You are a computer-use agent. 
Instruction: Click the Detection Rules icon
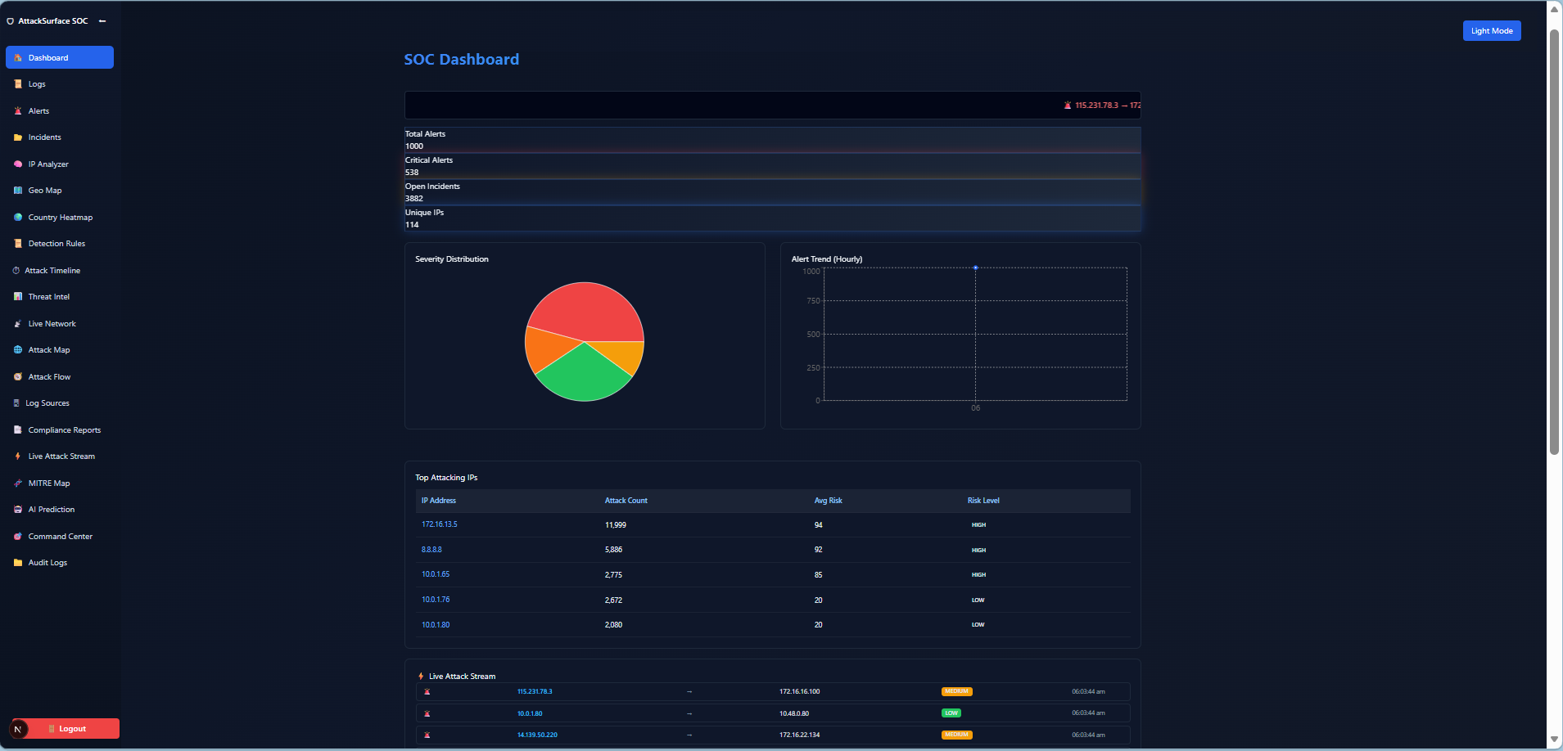[18, 244]
